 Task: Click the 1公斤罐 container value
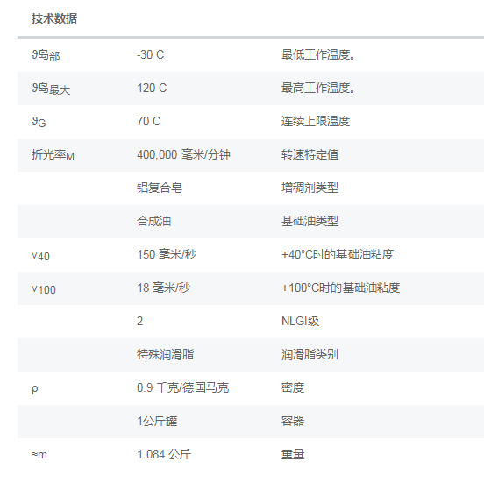[x=157, y=422]
